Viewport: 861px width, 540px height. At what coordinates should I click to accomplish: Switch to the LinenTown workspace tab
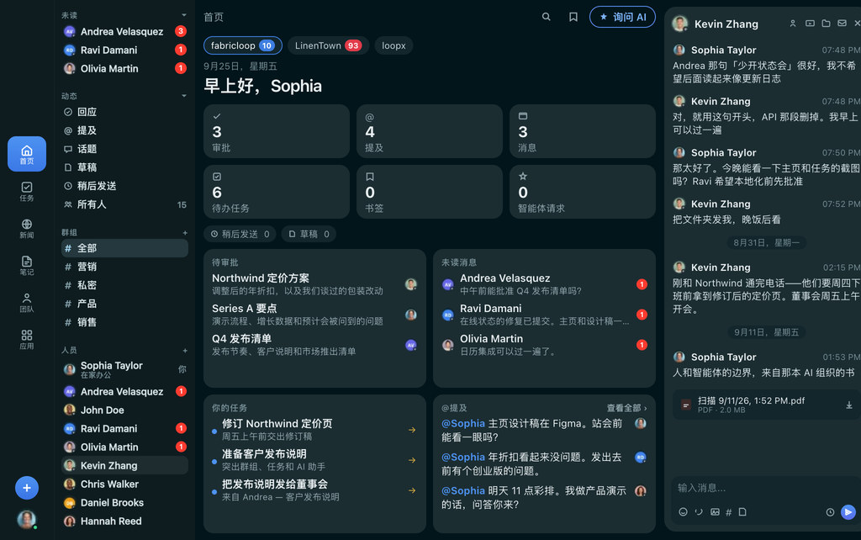[x=327, y=45]
